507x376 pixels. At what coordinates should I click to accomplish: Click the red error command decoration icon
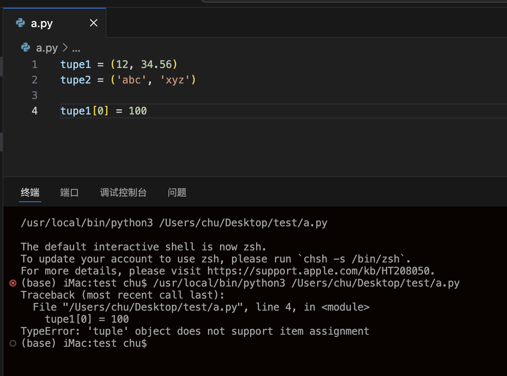(x=13, y=283)
